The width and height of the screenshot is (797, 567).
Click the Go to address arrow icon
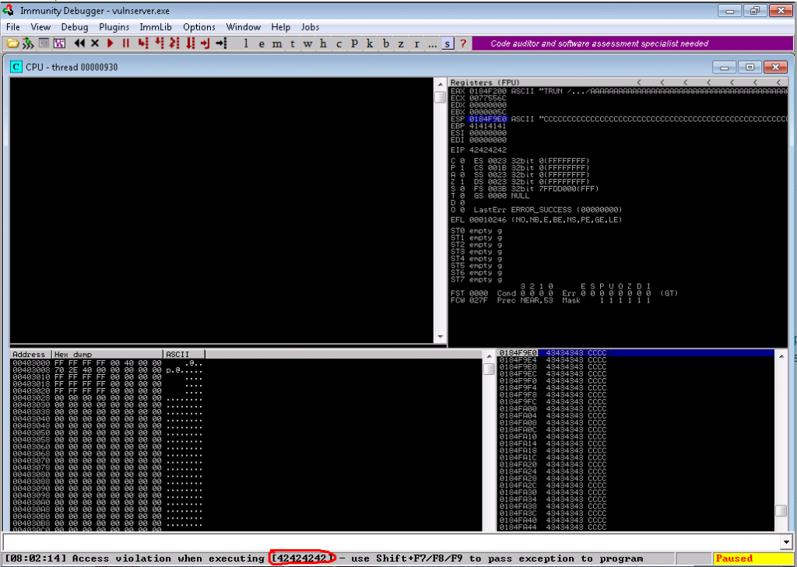click(220, 44)
